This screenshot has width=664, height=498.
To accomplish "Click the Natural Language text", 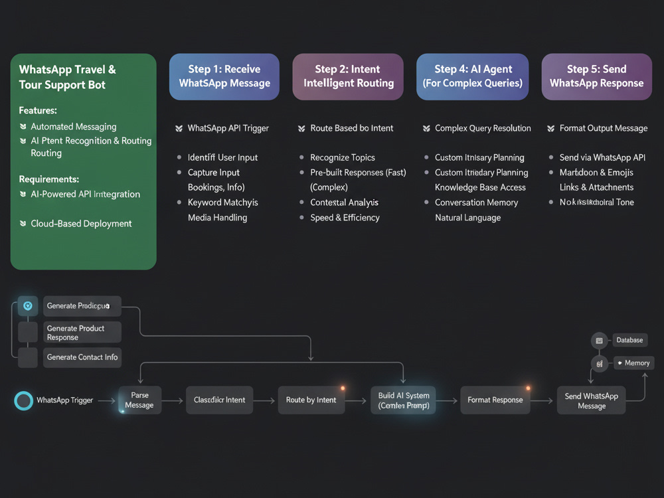I will (468, 218).
